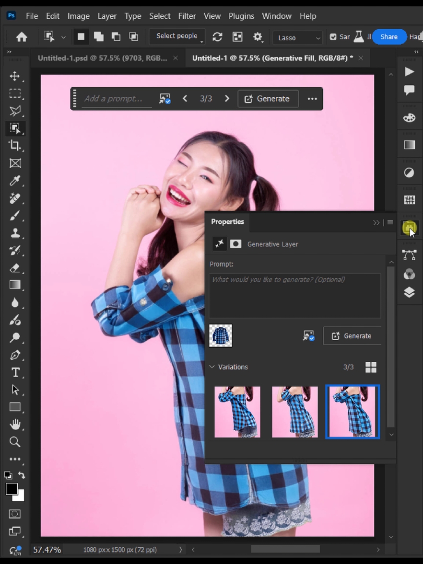Open status bar info arrow
Screen dimensions: 423x564
pos(181,550)
